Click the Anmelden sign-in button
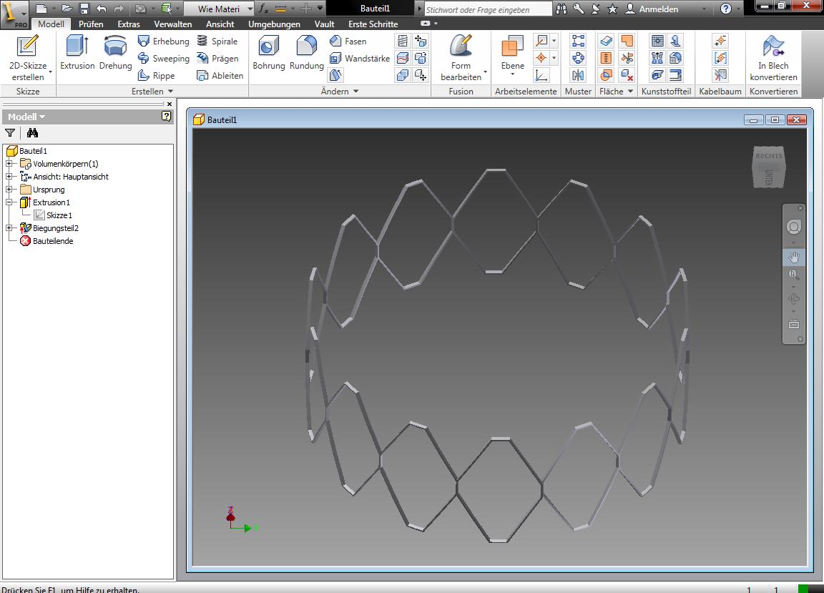 coord(652,9)
